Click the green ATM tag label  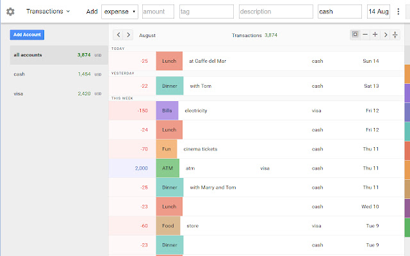[x=168, y=168]
